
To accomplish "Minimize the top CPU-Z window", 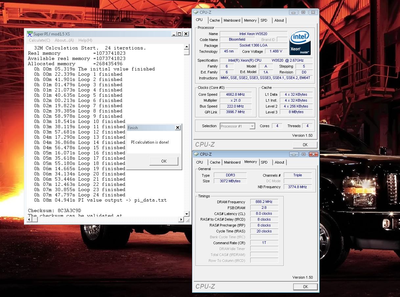I will (293, 12).
